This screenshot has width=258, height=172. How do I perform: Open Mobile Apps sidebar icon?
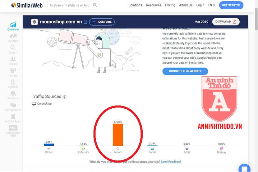(x=13, y=117)
